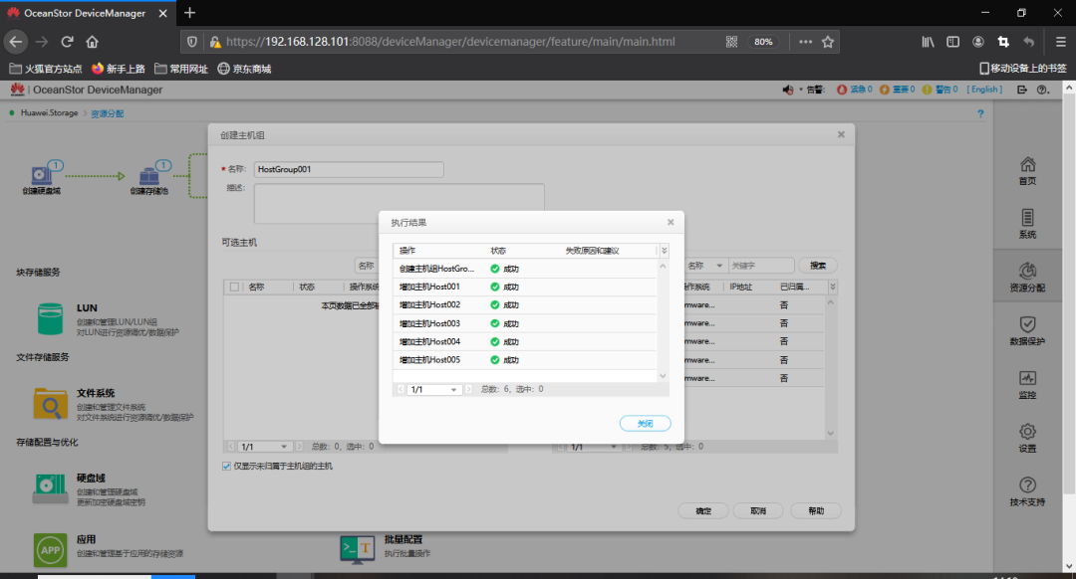Viewport: 1076px width, 579px height.
Task: Click the OceanStor DeviceManager browser tab
Action: [x=86, y=13]
